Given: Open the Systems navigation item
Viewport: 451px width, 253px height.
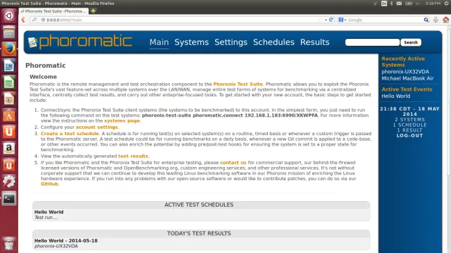Looking at the screenshot, I should click(192, 42).
